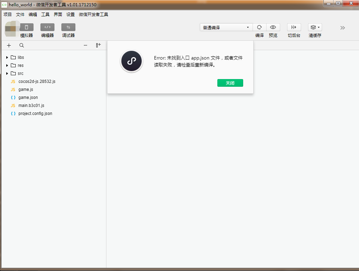Close the error dialog with 关闭 button

point(230,83)
